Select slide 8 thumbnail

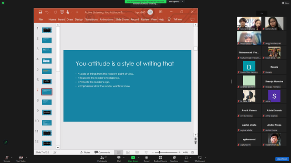(x=47, y=102)
